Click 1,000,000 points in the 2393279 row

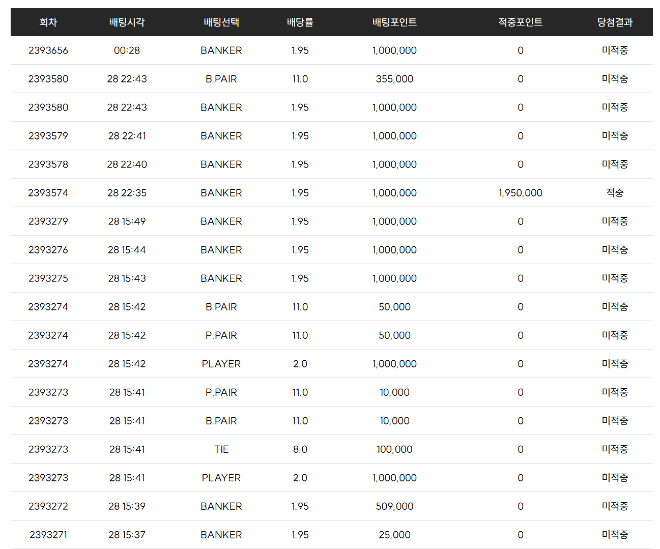pyautogui.click(x=394, y=221)
